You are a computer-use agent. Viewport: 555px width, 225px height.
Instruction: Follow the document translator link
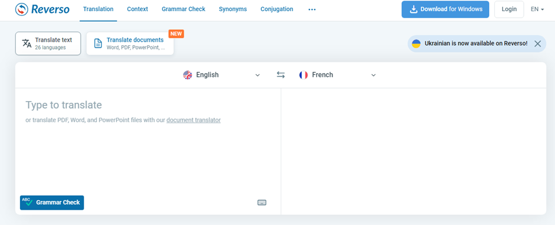pos(194,120)
